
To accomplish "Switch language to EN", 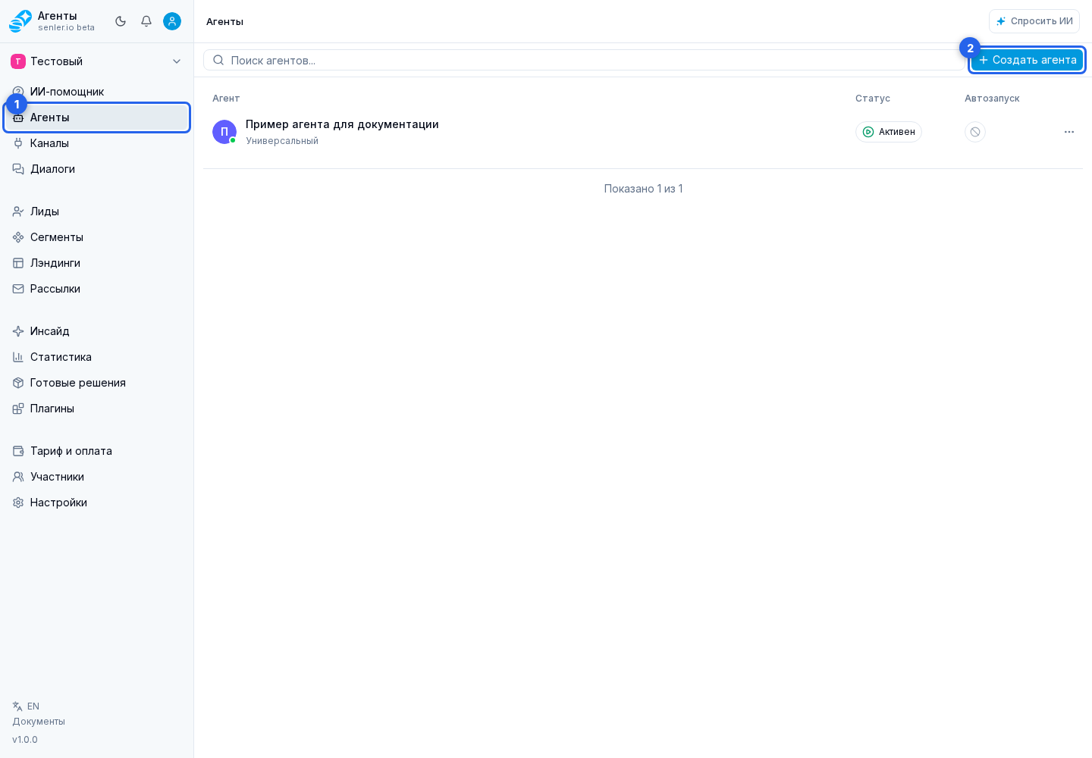I will (x=26, y=706).
